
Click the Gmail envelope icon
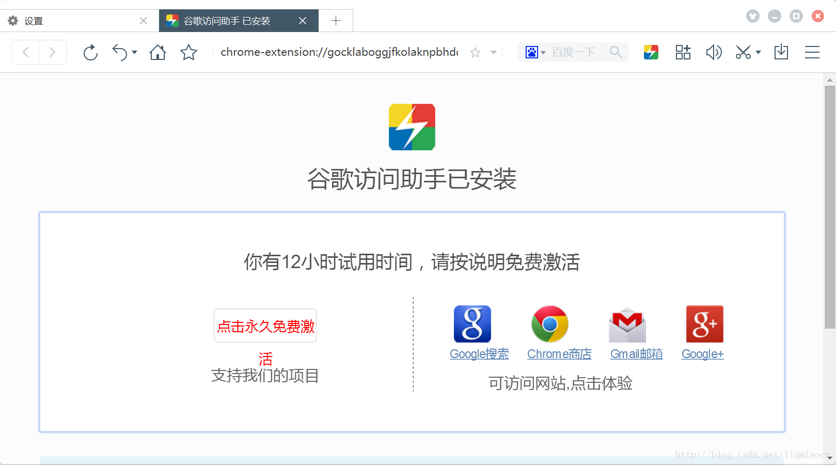(x=627, y=324)
